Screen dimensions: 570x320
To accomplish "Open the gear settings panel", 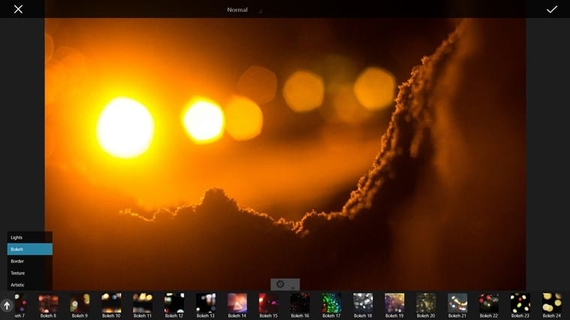I will click(x=281, y=284).
